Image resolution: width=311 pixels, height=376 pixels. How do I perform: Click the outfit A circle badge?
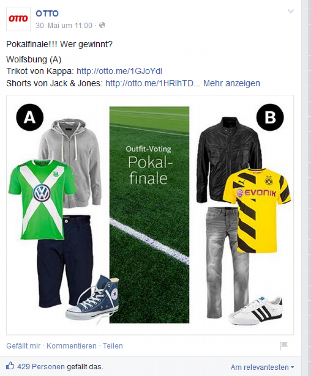click(30, 117)
